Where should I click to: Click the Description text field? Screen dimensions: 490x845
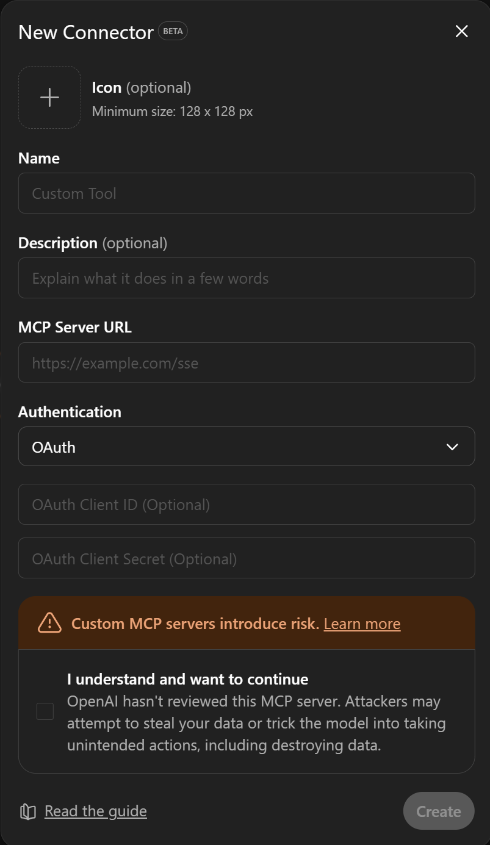pyautogui.click(x=247, y=278)
